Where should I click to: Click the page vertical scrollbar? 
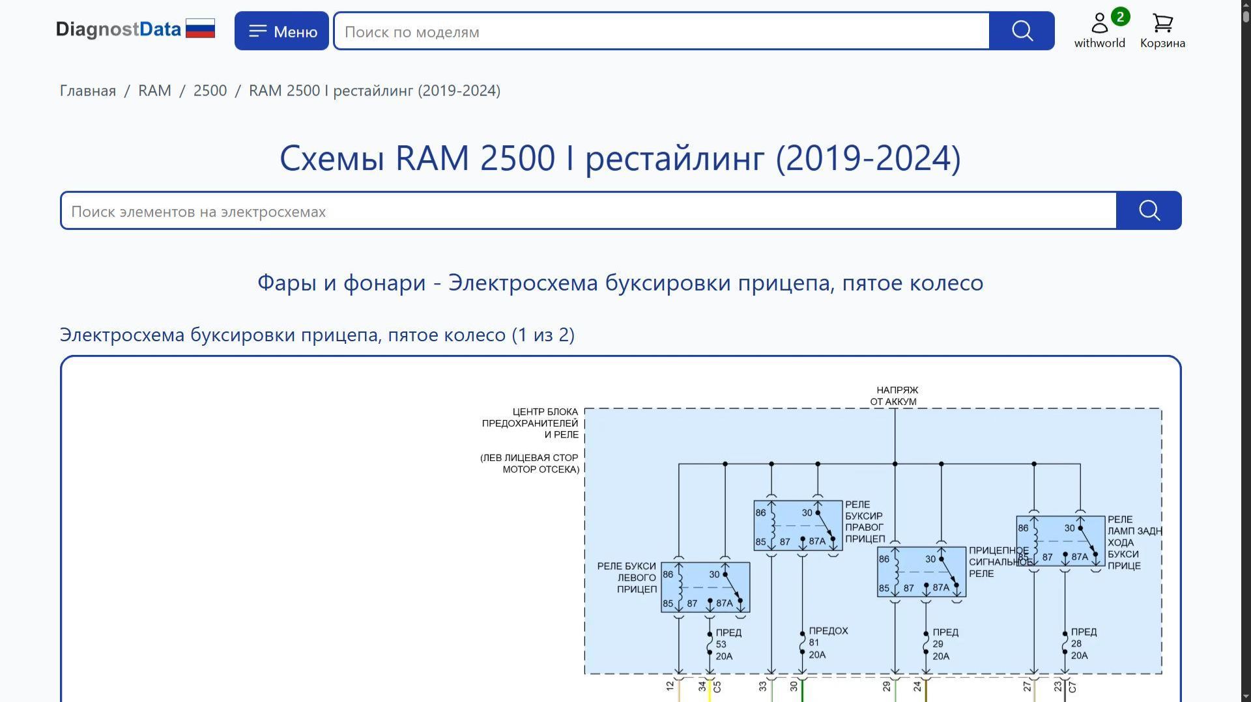pos(1246,351)
